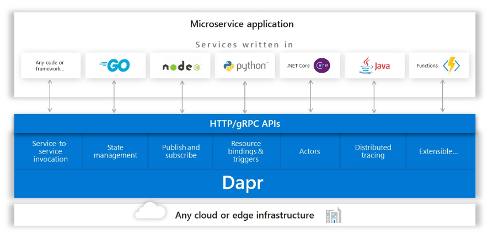Select 'Any cloud or edge infrastructure' text
Viewport: 493px width, 245px height.
[244, 215]
